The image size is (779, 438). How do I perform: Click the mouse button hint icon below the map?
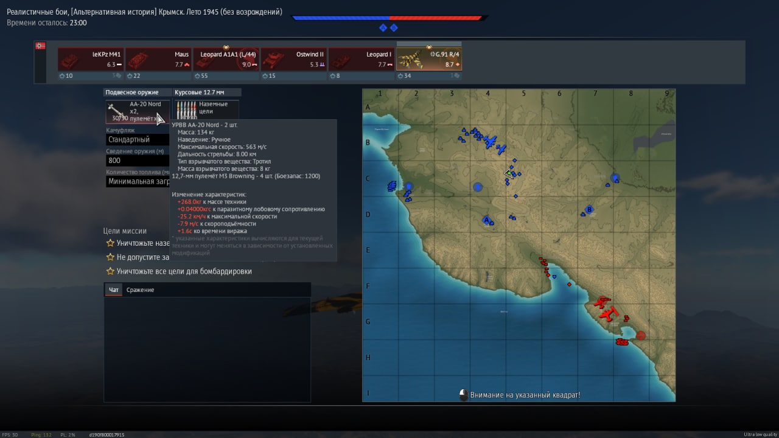click(463, 395)
